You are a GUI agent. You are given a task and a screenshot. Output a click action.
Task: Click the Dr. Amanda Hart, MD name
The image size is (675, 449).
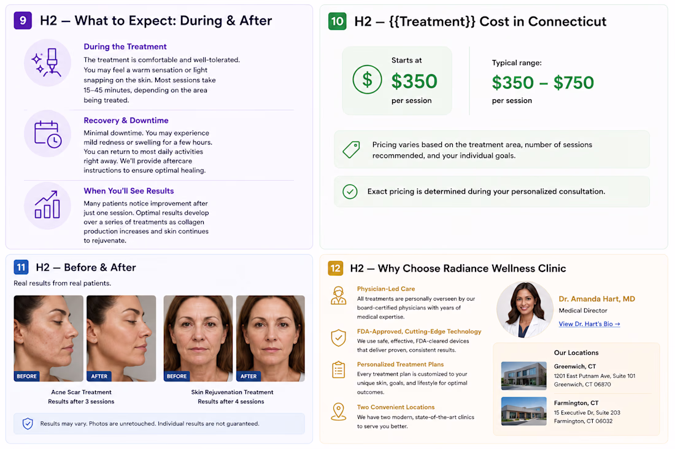pos(596,299)
